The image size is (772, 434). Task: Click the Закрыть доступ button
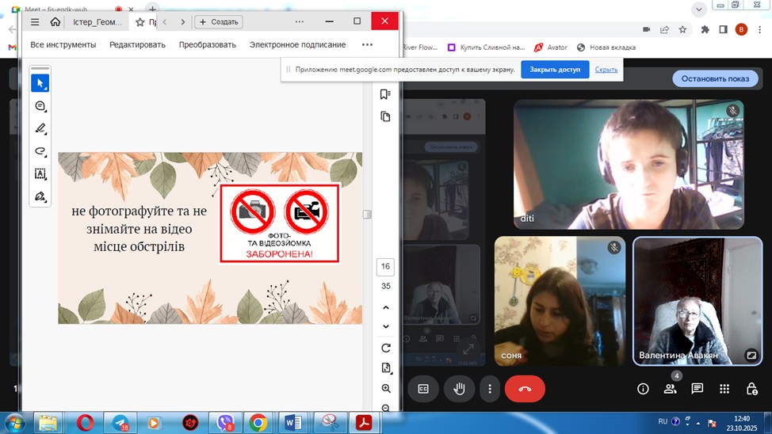click(555, 70)
